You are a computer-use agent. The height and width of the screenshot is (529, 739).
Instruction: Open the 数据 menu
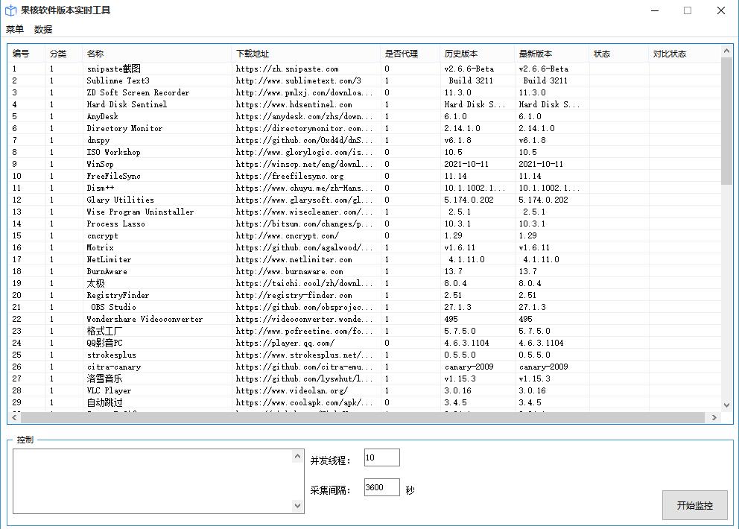point(43,29)
